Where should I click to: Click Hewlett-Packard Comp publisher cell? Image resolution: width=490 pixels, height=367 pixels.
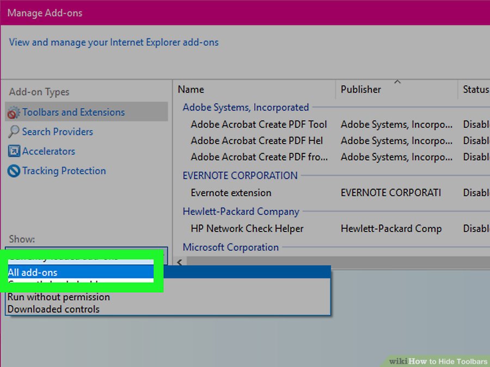391,229
